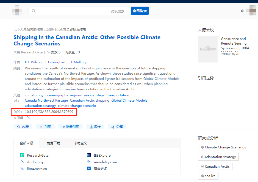258x182 pixels.
Task: Open the settings gear in the top bar
Action: click(x=242, y=11)
